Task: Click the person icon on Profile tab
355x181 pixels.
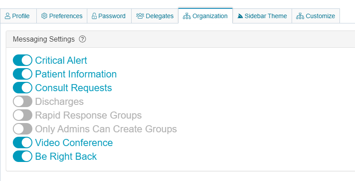Action: (8, 16)
